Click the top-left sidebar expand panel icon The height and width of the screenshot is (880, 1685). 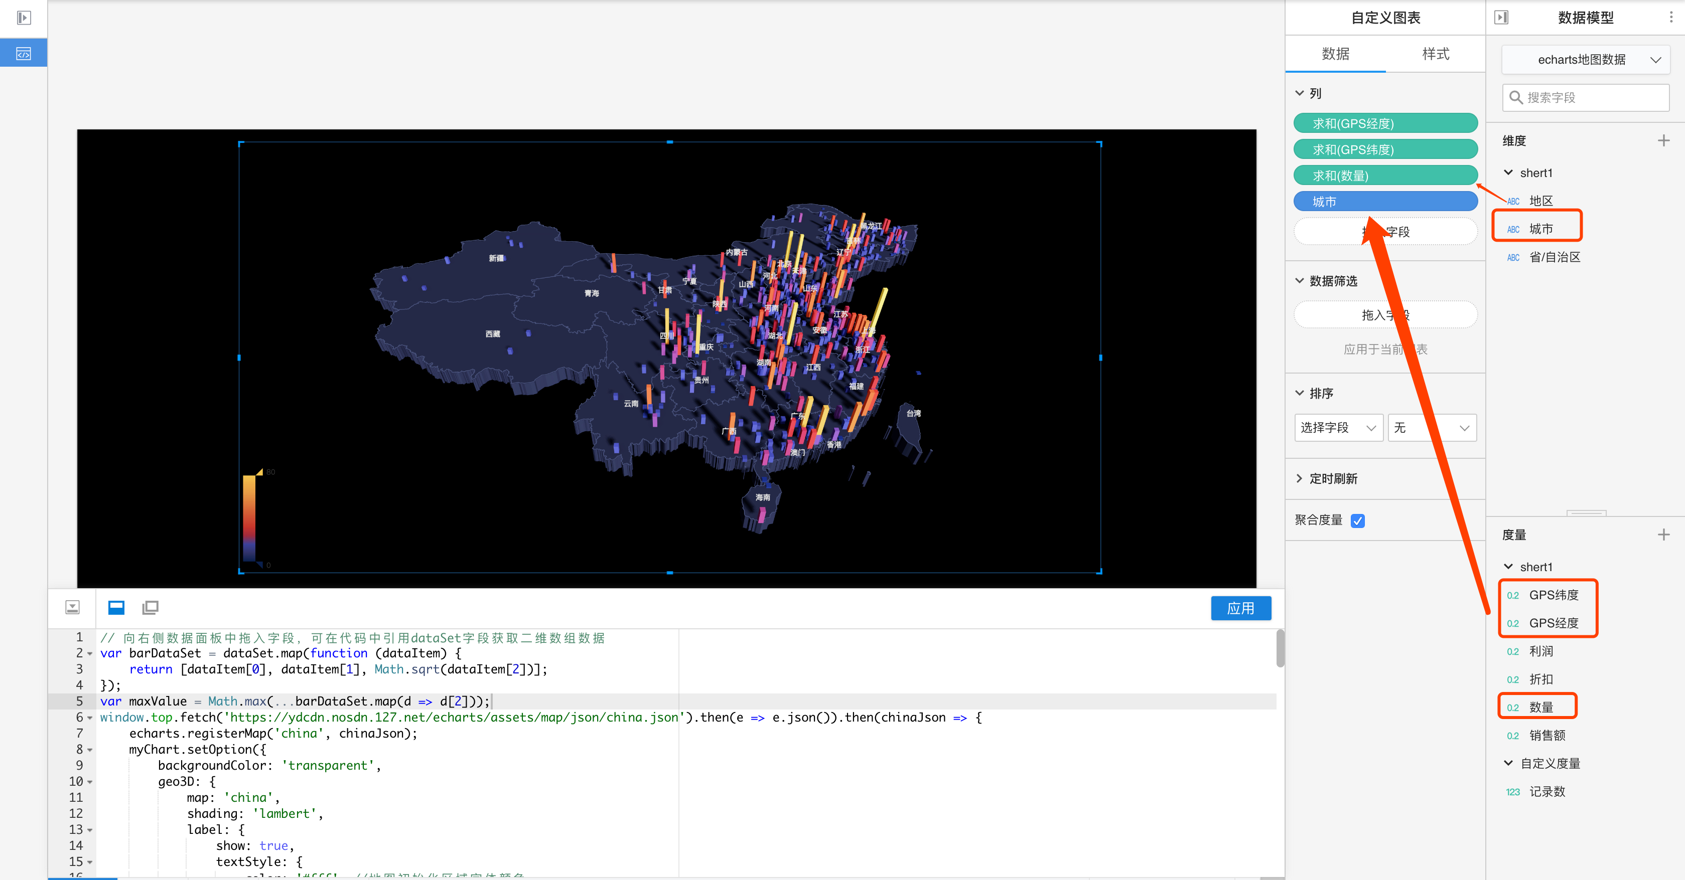click(24, 18)
